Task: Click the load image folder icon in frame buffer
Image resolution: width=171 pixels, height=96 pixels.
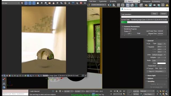Action: pyautogui.click(x=50, y=3)
